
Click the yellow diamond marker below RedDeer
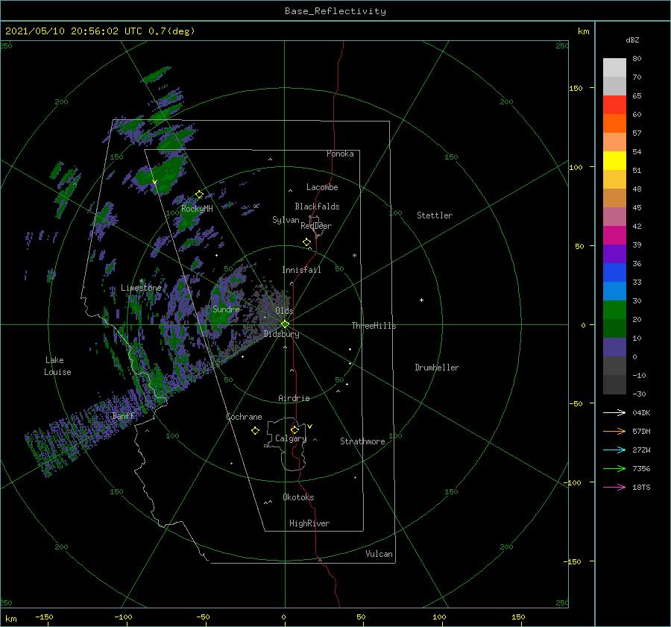(307, 242)
